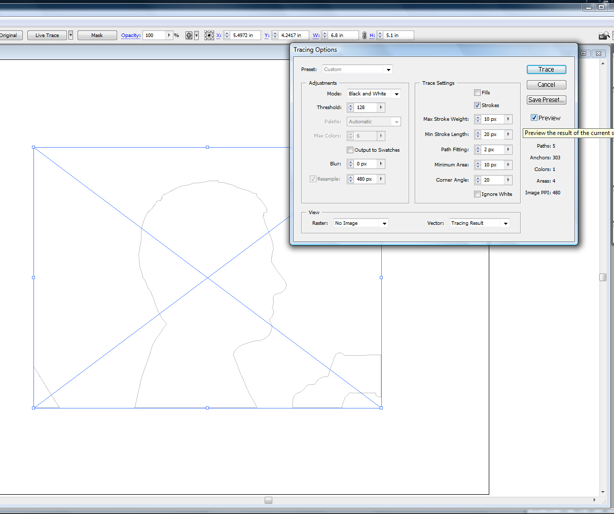Click the Resample checkbox

pyautogui.click(x=313, y=179)
